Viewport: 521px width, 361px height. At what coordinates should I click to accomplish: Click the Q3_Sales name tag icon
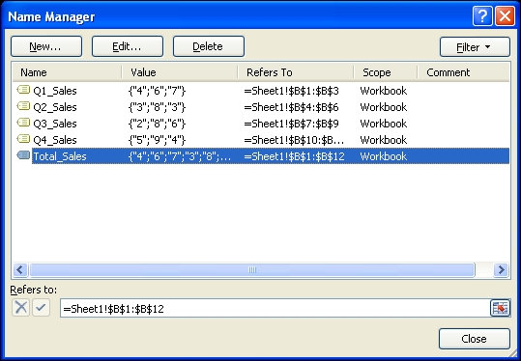[x=23, y=123]
